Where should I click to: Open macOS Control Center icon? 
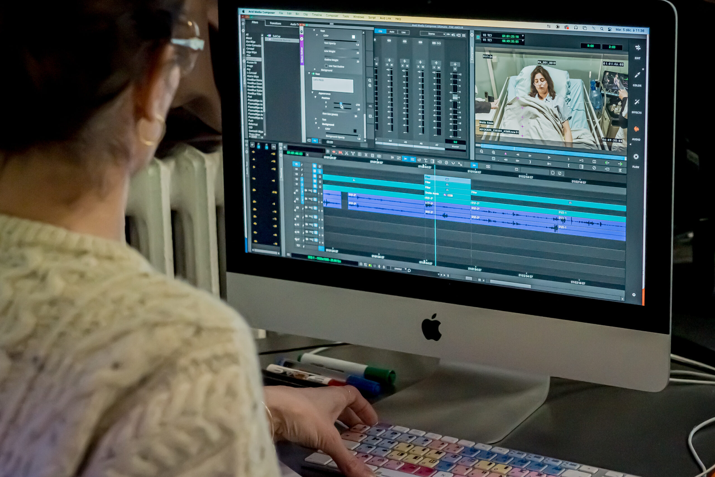(x=610, y=29)
